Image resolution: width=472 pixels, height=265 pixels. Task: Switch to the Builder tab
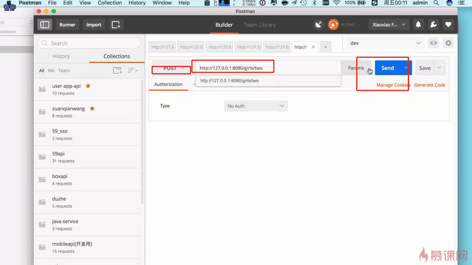pyautogui.click(x=224, y=25)
